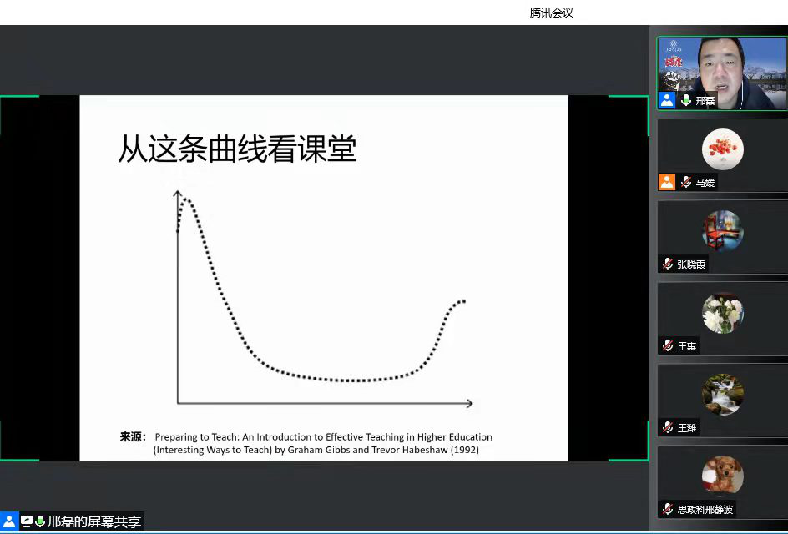The height and width of the screenshot is (534, 788).
Task: Click the shared slide heading 从这条曲线看课堂
Action: (x=237, y=150)
